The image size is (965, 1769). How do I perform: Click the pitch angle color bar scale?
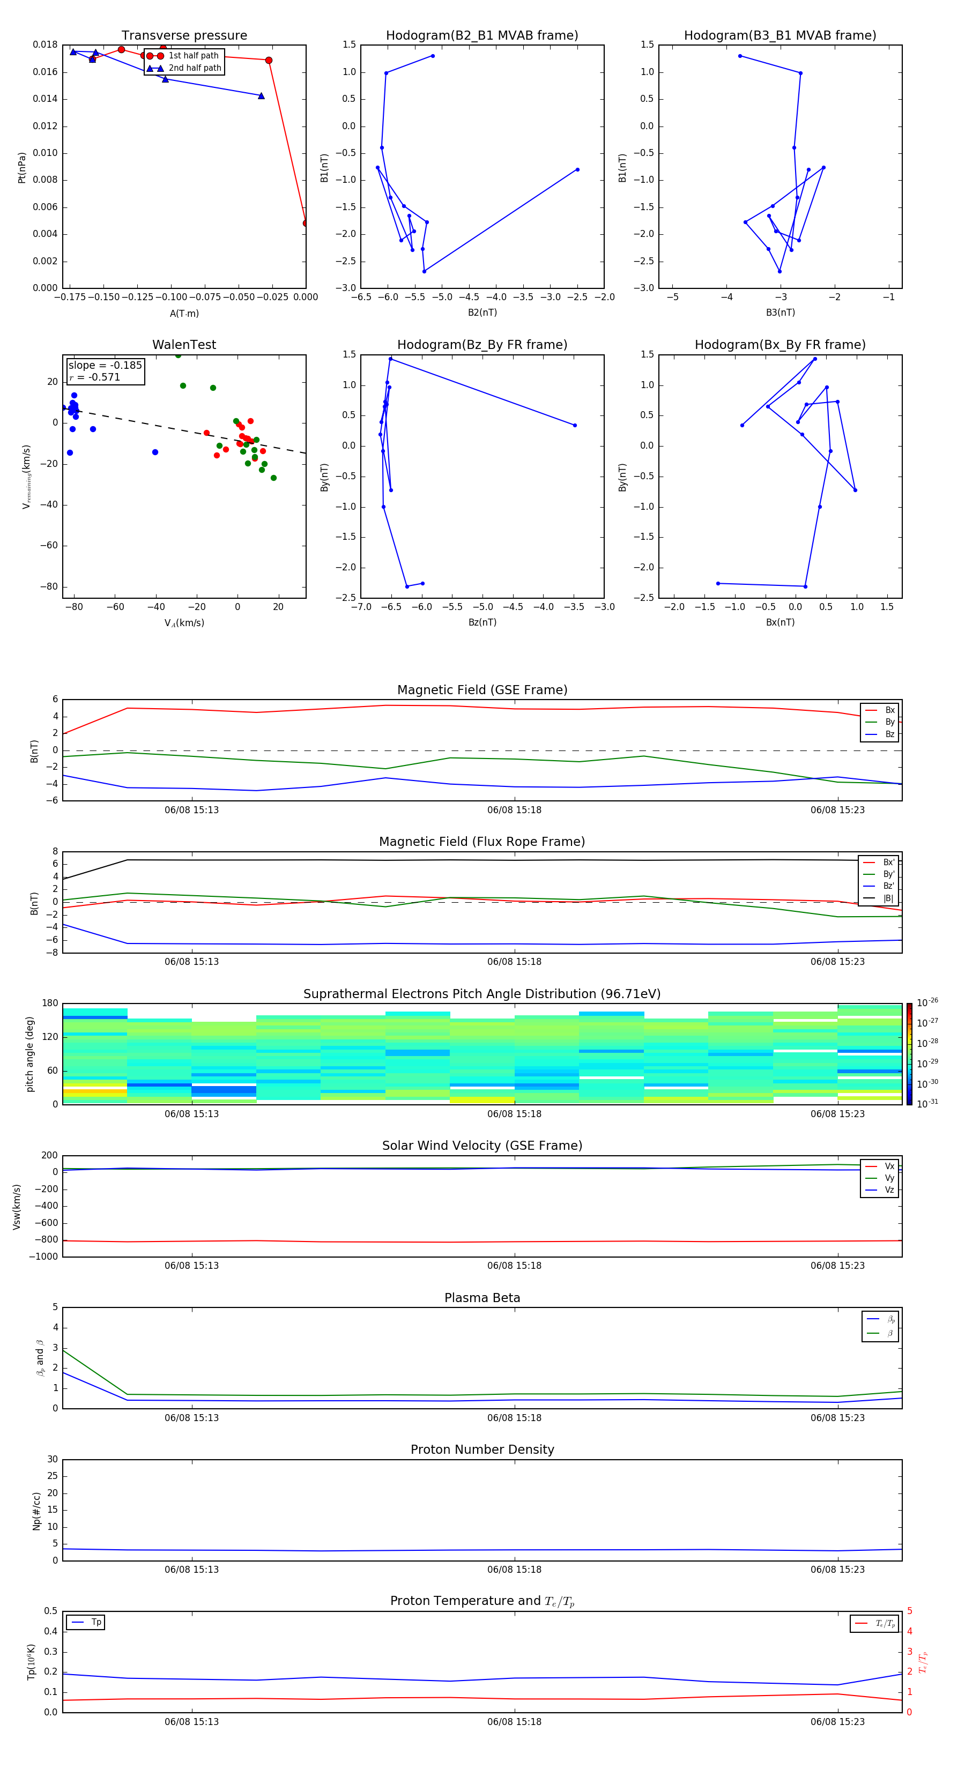coord(909,1054)
